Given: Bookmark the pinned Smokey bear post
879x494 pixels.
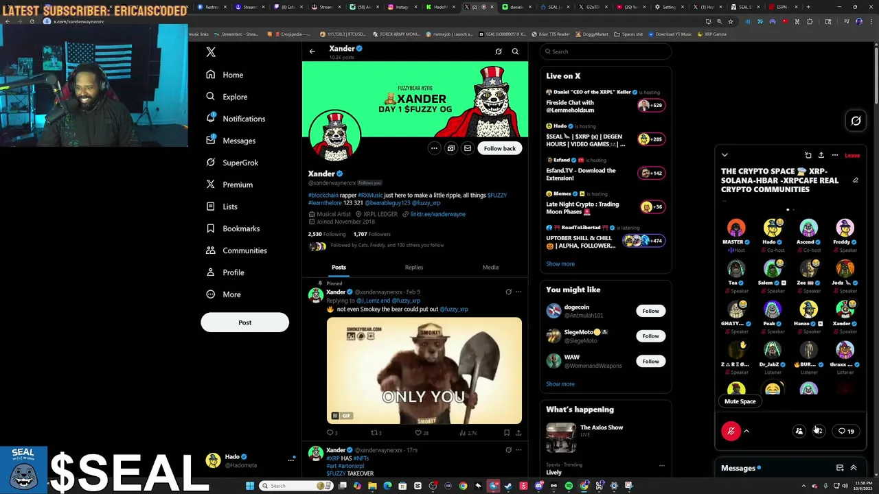Looking at the screenshot, I should click(507, 433).
